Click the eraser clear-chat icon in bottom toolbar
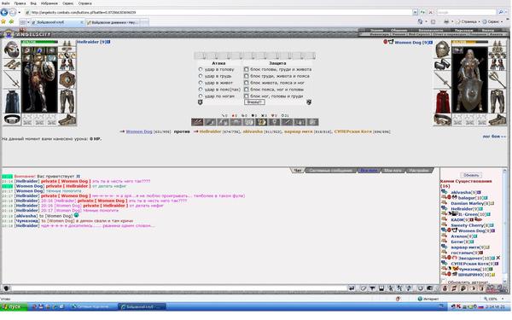The image size is (512, 320). point(364,288)
